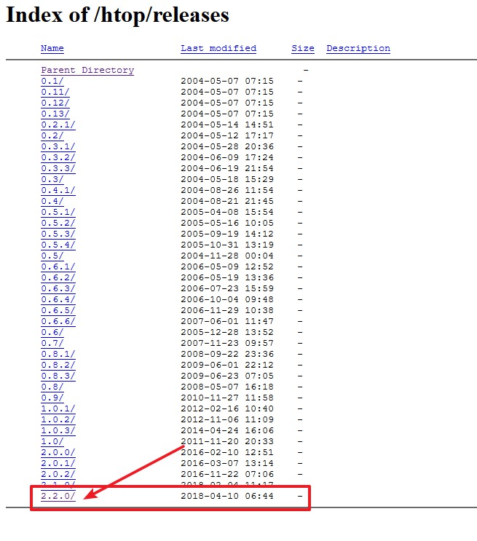477x541 pixels.
Task: Open the 0.6.6/ directory
Action: click(58, 321)
